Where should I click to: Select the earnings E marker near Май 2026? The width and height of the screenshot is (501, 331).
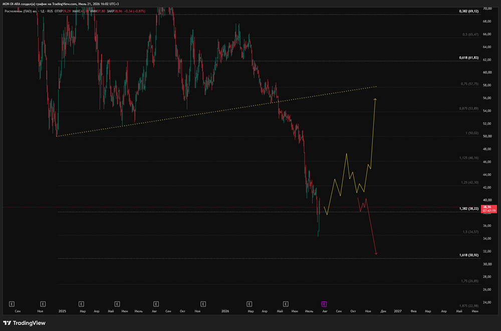pyautogui.click(x=286, y=304)
